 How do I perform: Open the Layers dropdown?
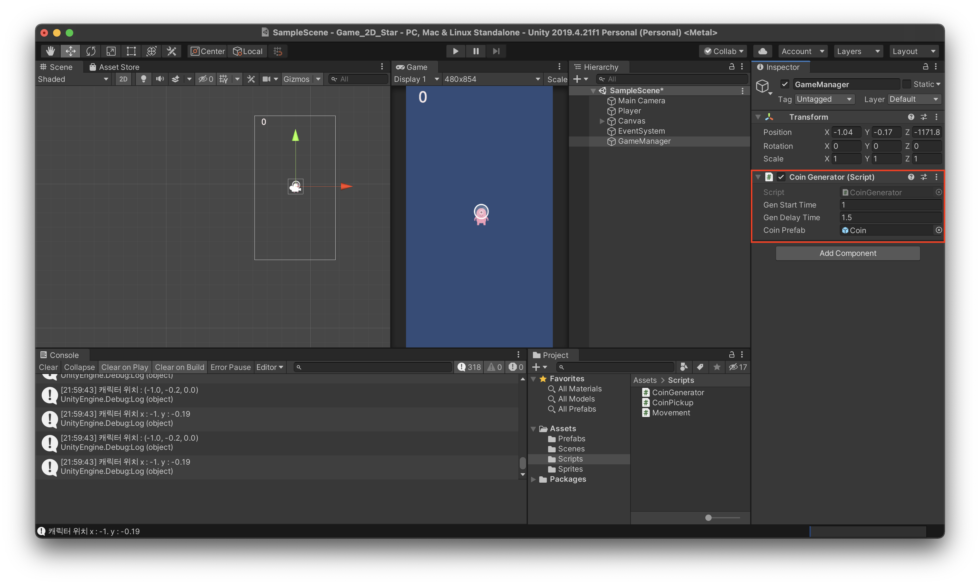click(x=858, y=51)
